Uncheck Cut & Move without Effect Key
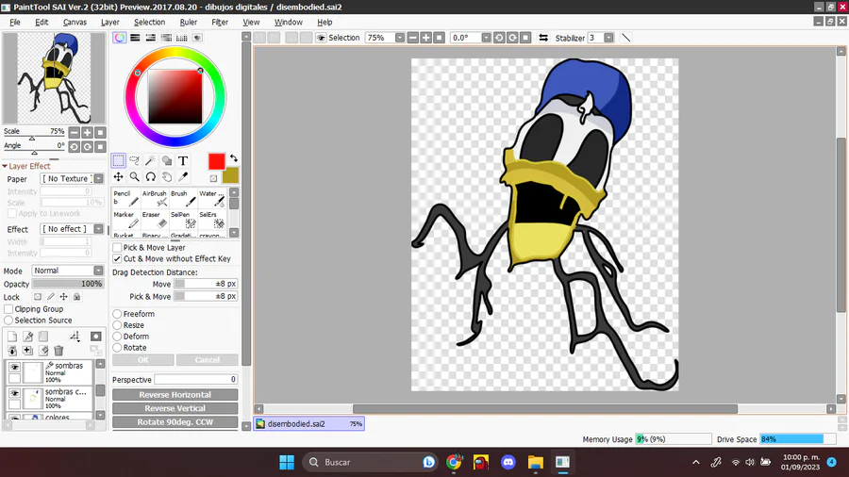The height and width of the screenshot is (477, 849). 117,259
